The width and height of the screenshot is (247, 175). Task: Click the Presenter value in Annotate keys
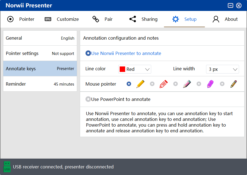(x=65, y=69)
